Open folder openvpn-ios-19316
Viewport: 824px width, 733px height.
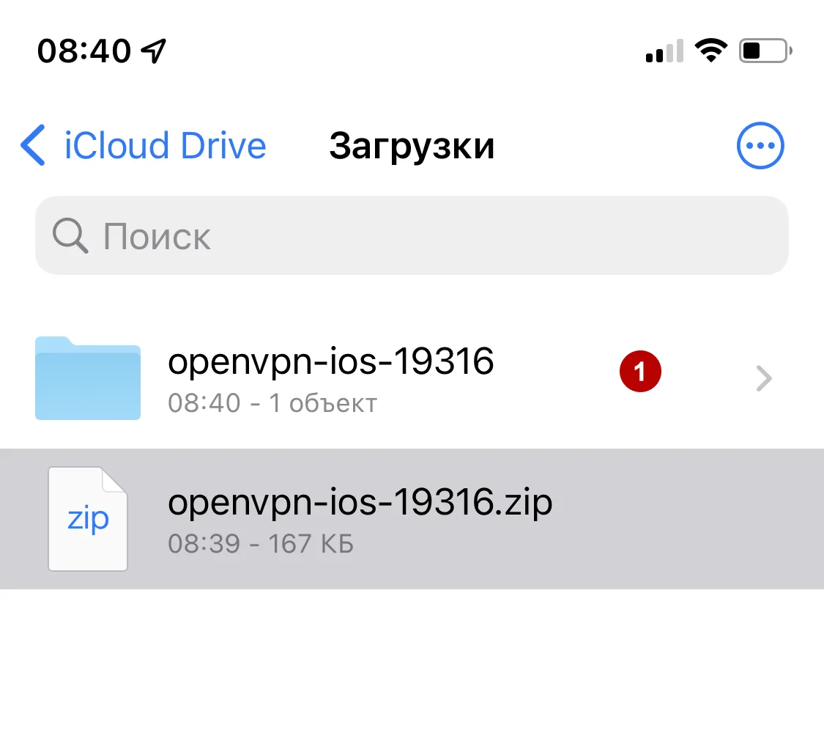click(331, 361)
